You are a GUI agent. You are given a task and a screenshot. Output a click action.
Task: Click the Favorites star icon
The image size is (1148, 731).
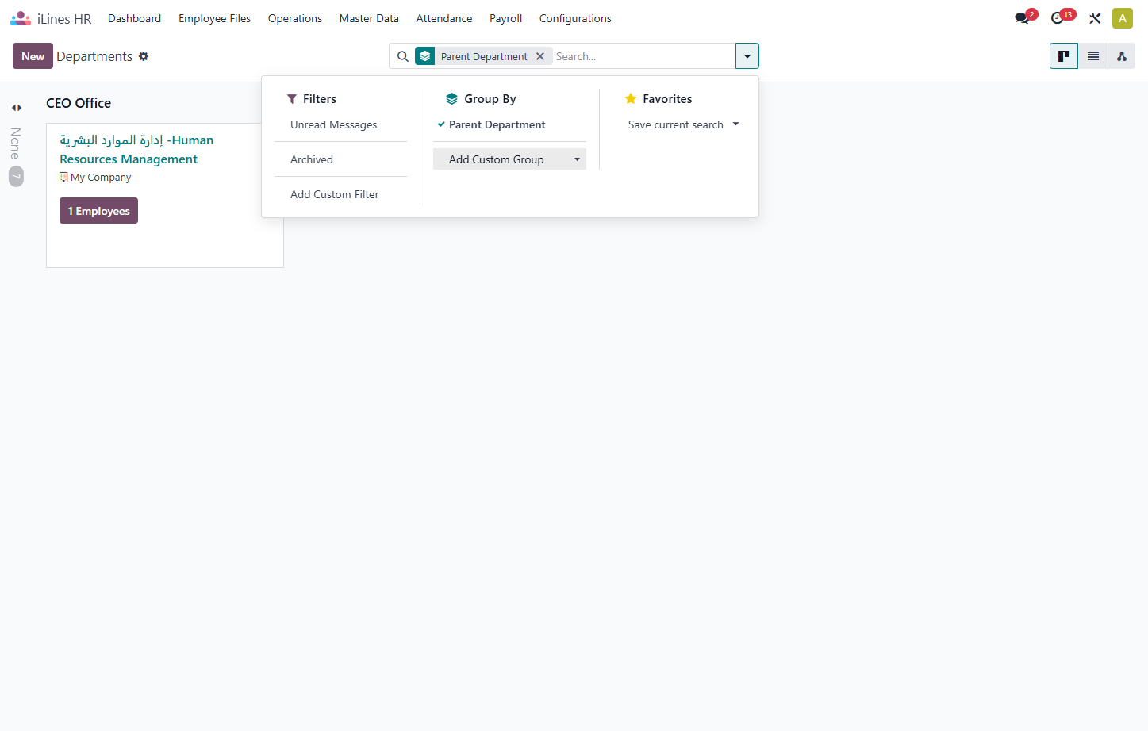tap(631, 99)
